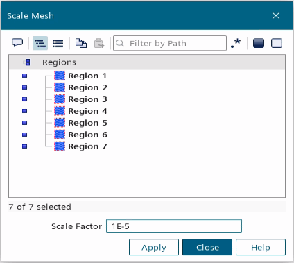
Task: Toggle the regular expression filter icon
Action: [236, 43]
